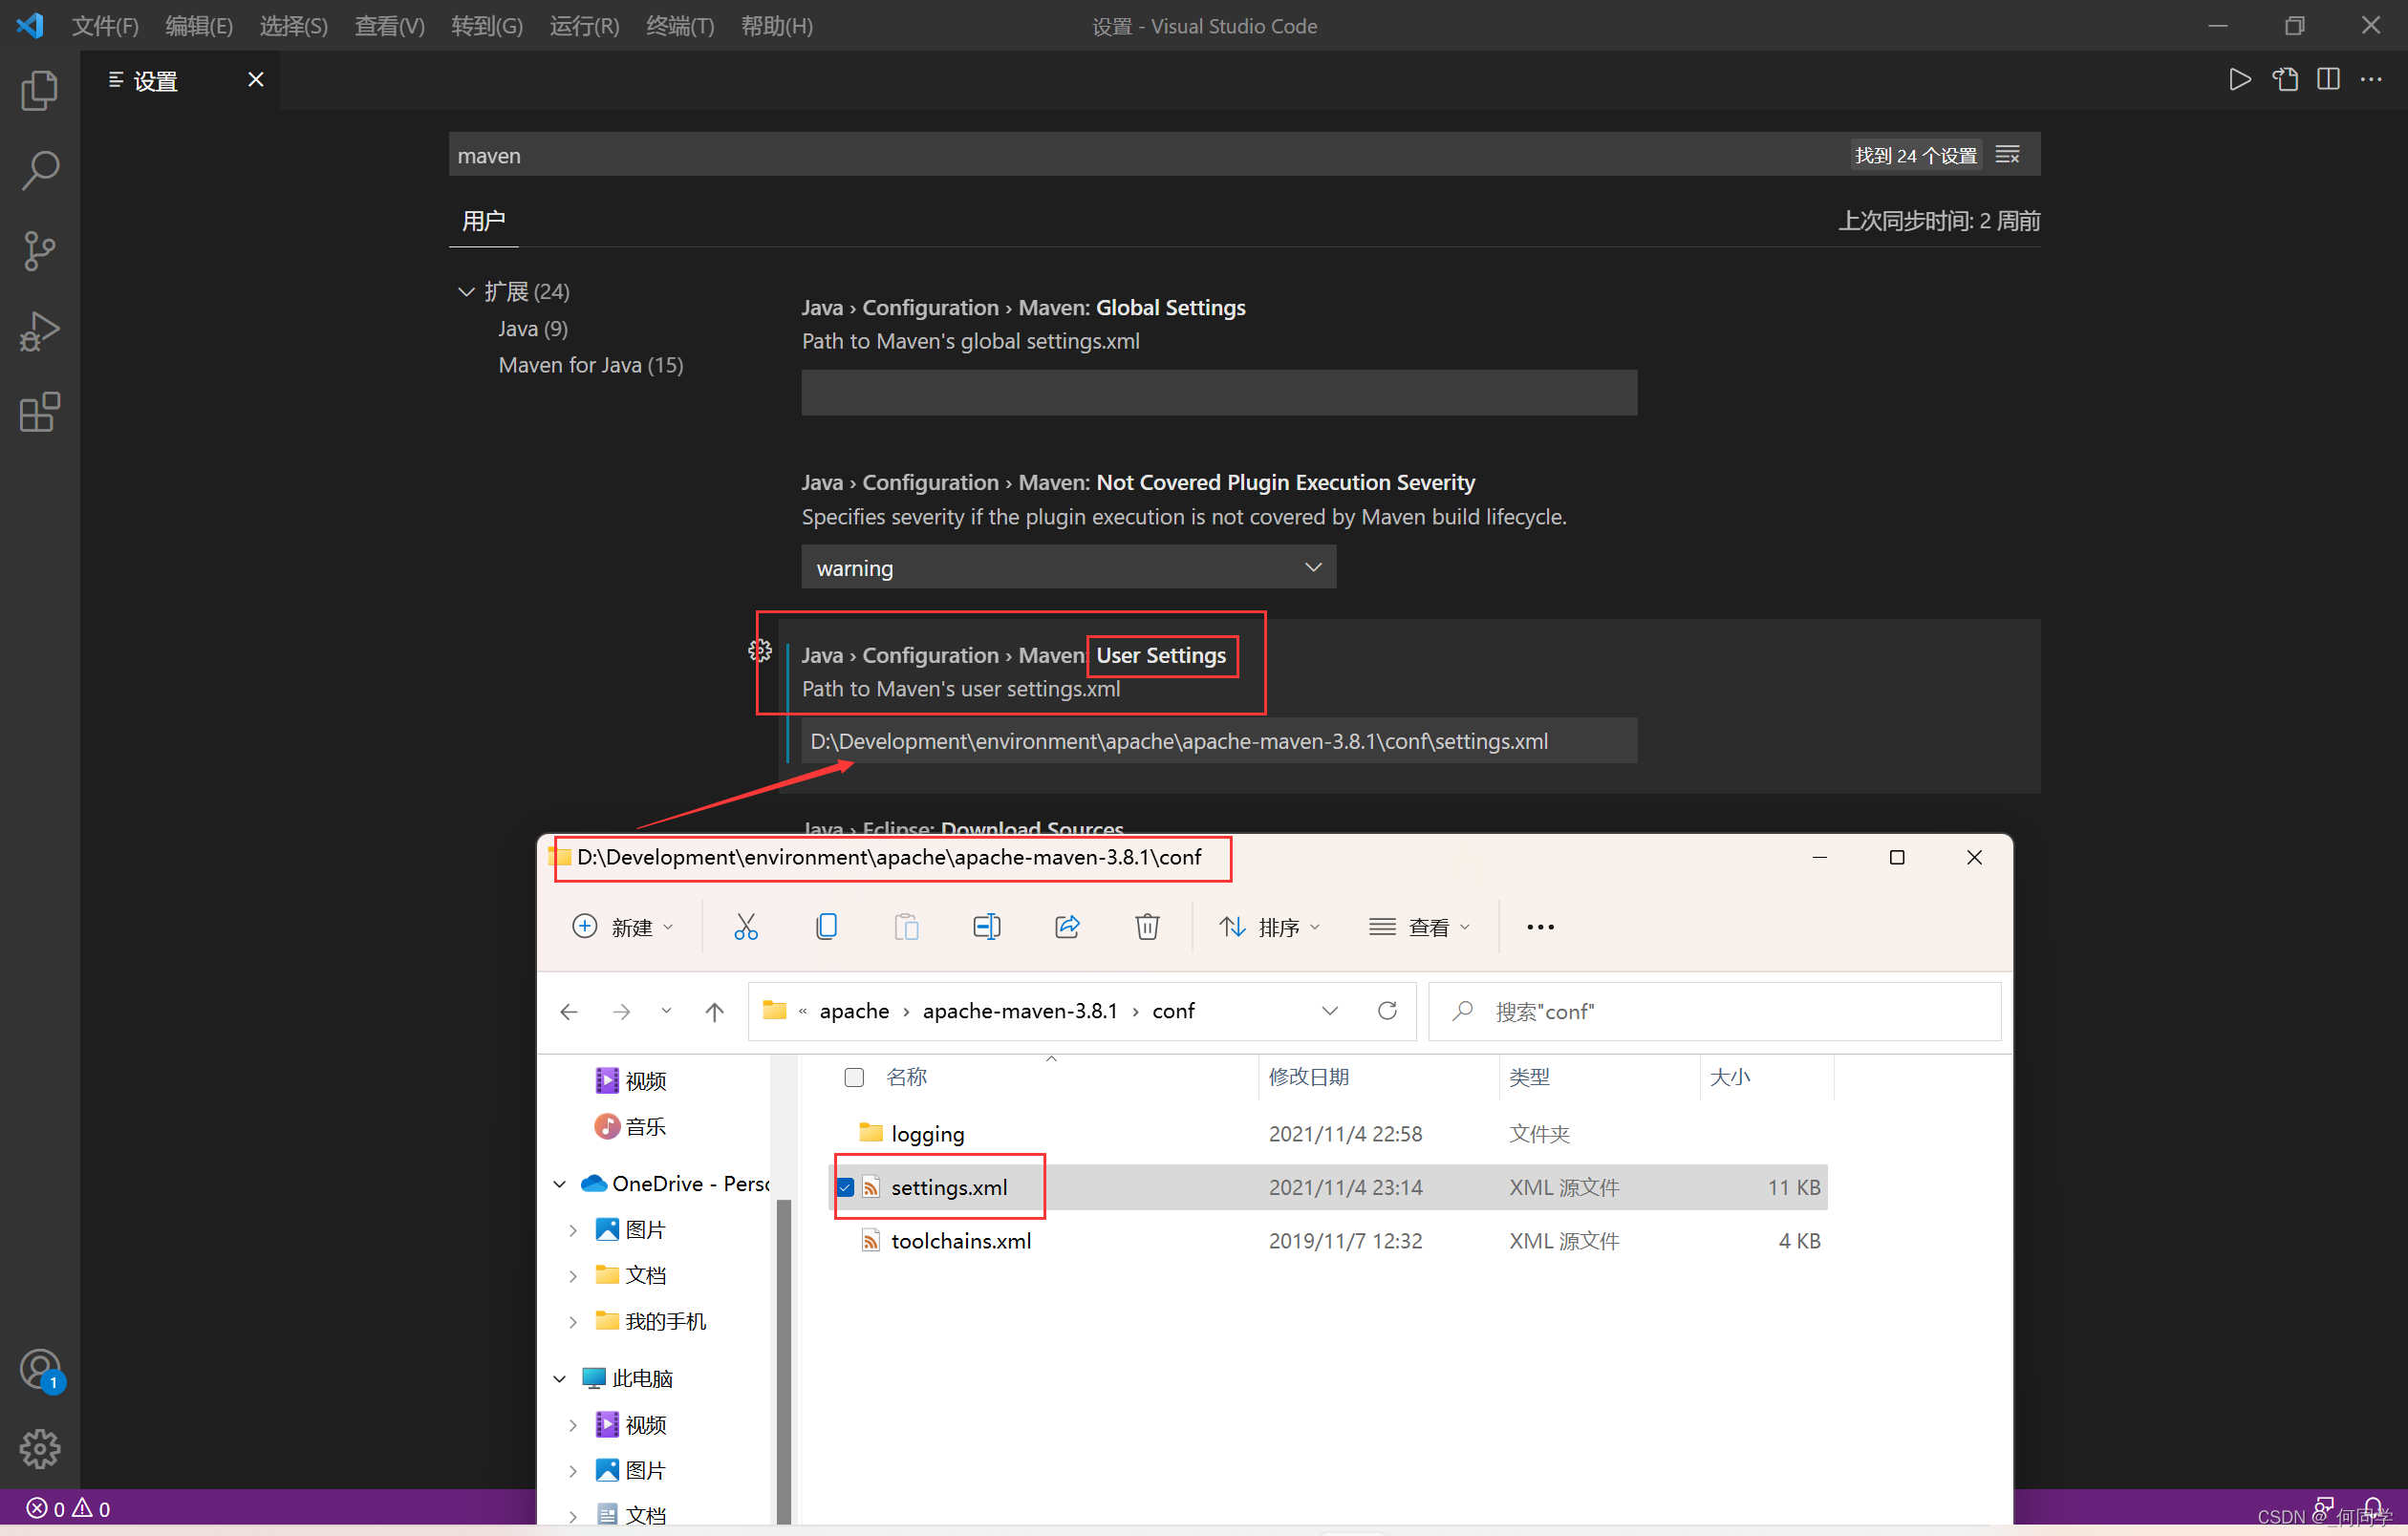2408x1536 pixels.
Task: Toggle the select-all checkbox next to 名称
Action: [x=854, y=1077]
